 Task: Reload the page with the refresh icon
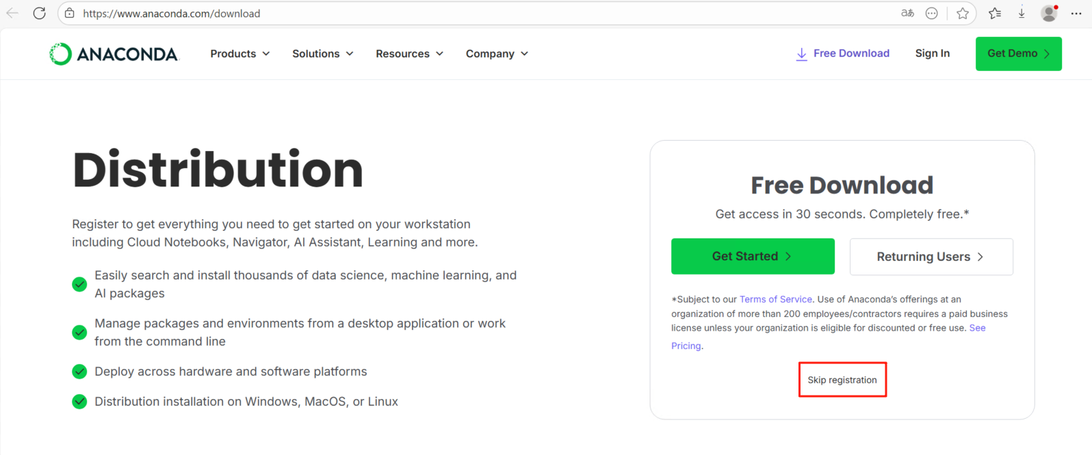pos(40,13)
